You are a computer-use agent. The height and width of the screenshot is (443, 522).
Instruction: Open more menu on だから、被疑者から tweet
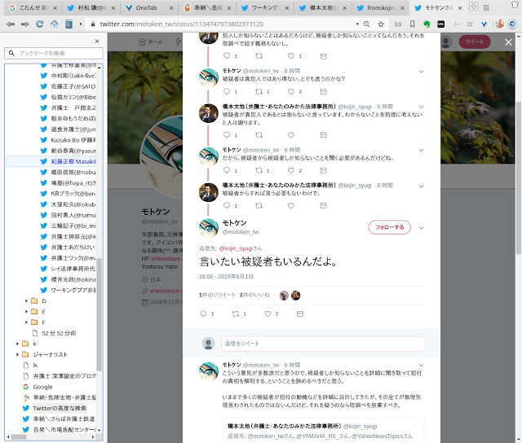[421, 150]
